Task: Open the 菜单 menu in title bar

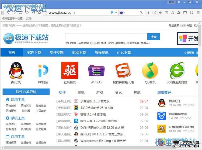Action: tap(171, 2)
